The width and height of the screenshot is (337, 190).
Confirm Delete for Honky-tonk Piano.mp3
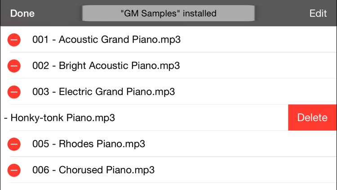(312, 118)
